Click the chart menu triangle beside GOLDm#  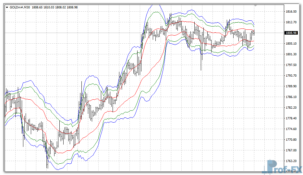tap(7, 7)
